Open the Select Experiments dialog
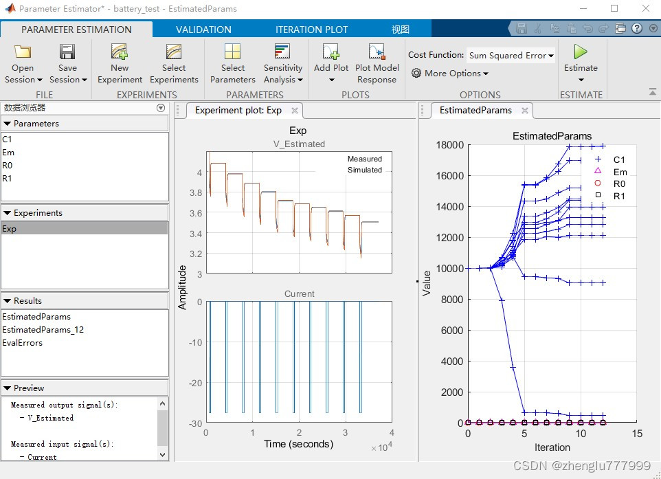Image resolution: width=661 pixels, height=479 pixels. coord(174,62)
